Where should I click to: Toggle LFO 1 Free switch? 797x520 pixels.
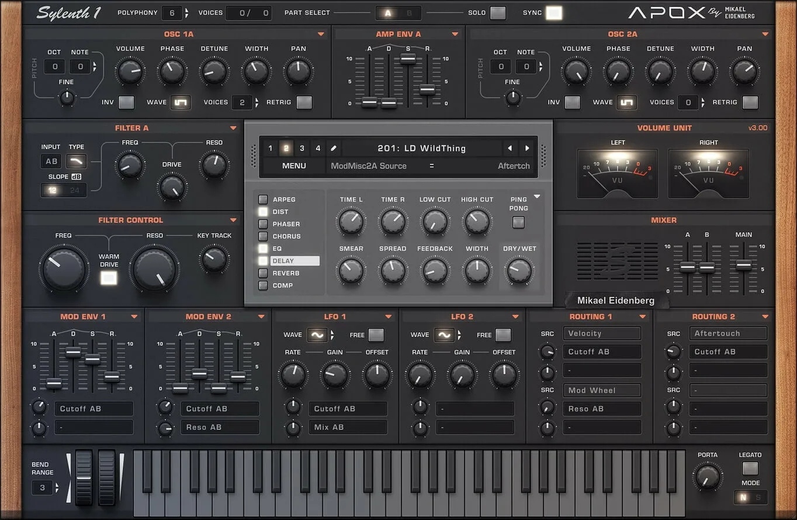pyautogui.click(x=376, y=335)
